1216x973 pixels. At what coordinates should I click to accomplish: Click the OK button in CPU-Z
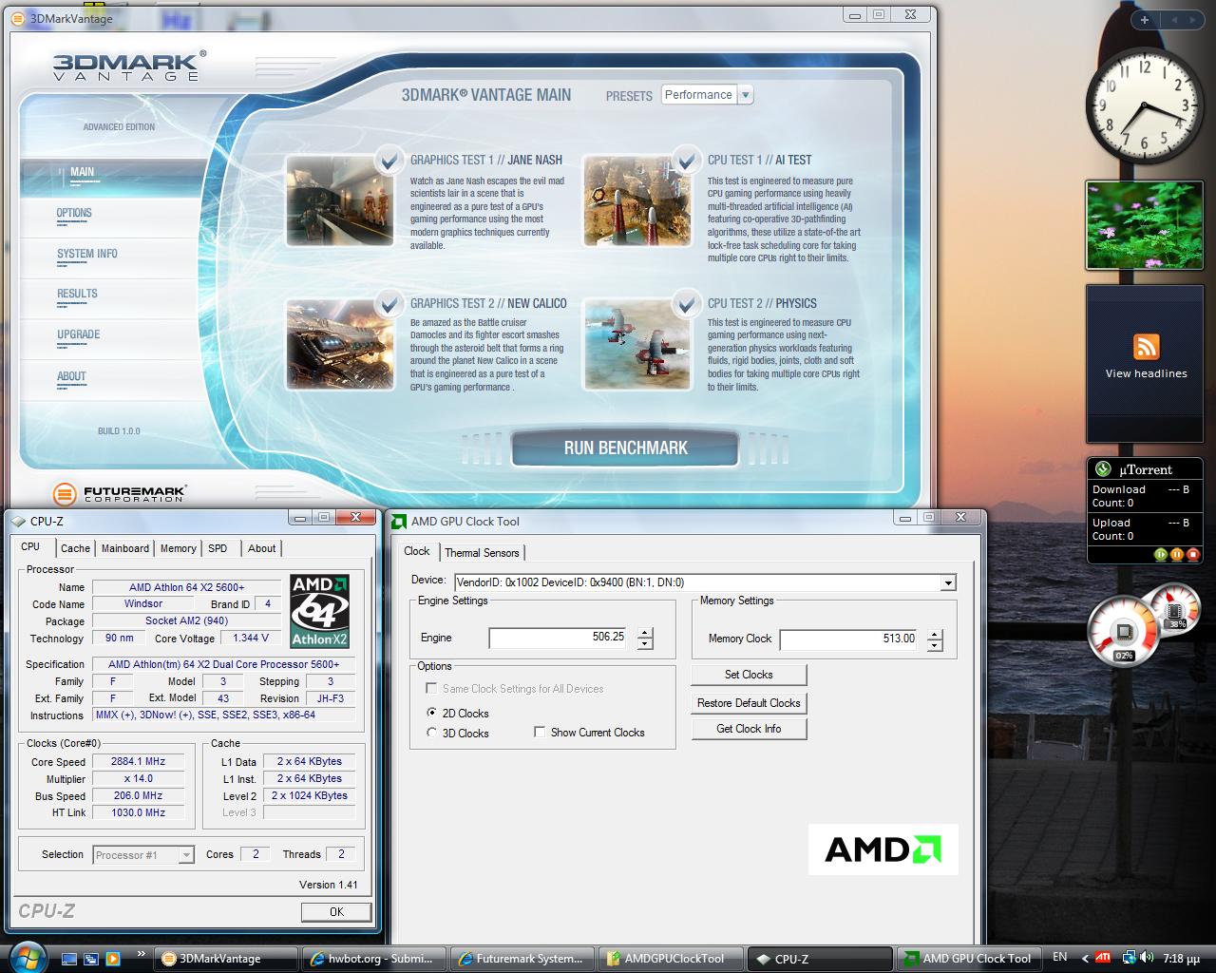click(336, 911)
